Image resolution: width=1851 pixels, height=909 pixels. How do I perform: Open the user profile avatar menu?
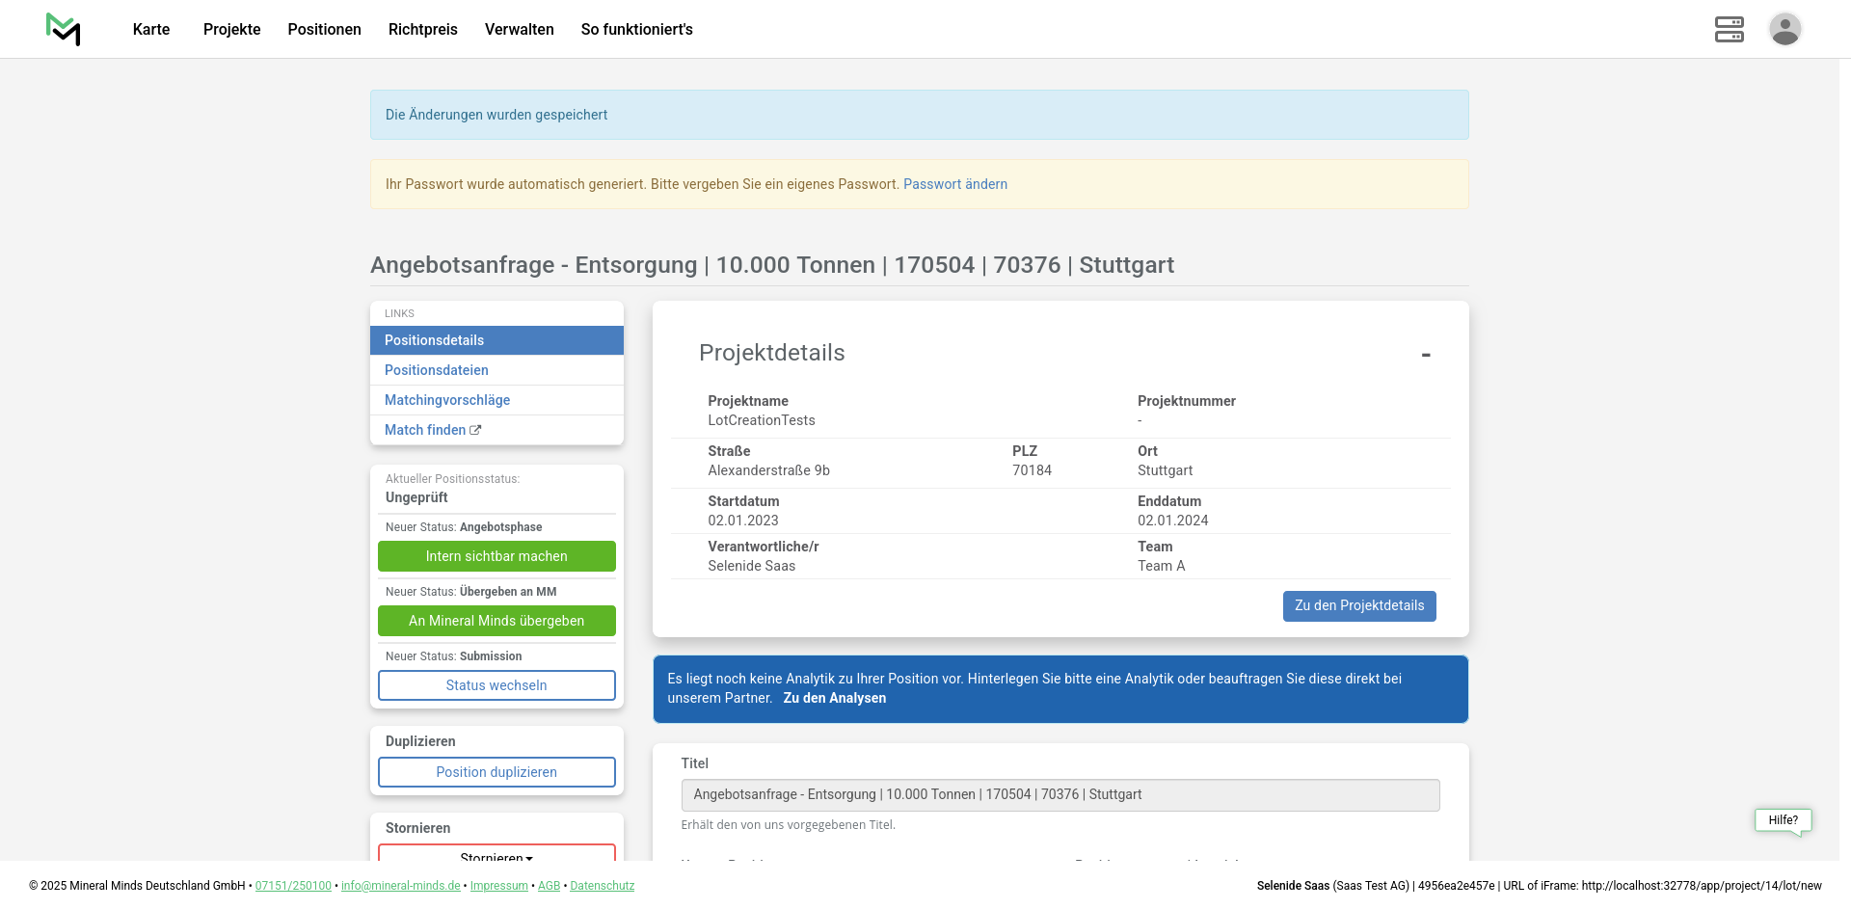(x=1784, y=29)
